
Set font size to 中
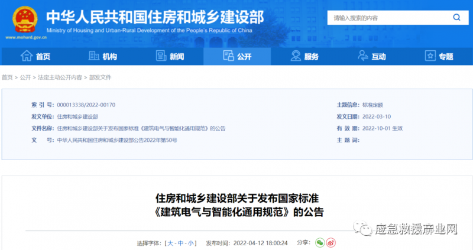180,243
